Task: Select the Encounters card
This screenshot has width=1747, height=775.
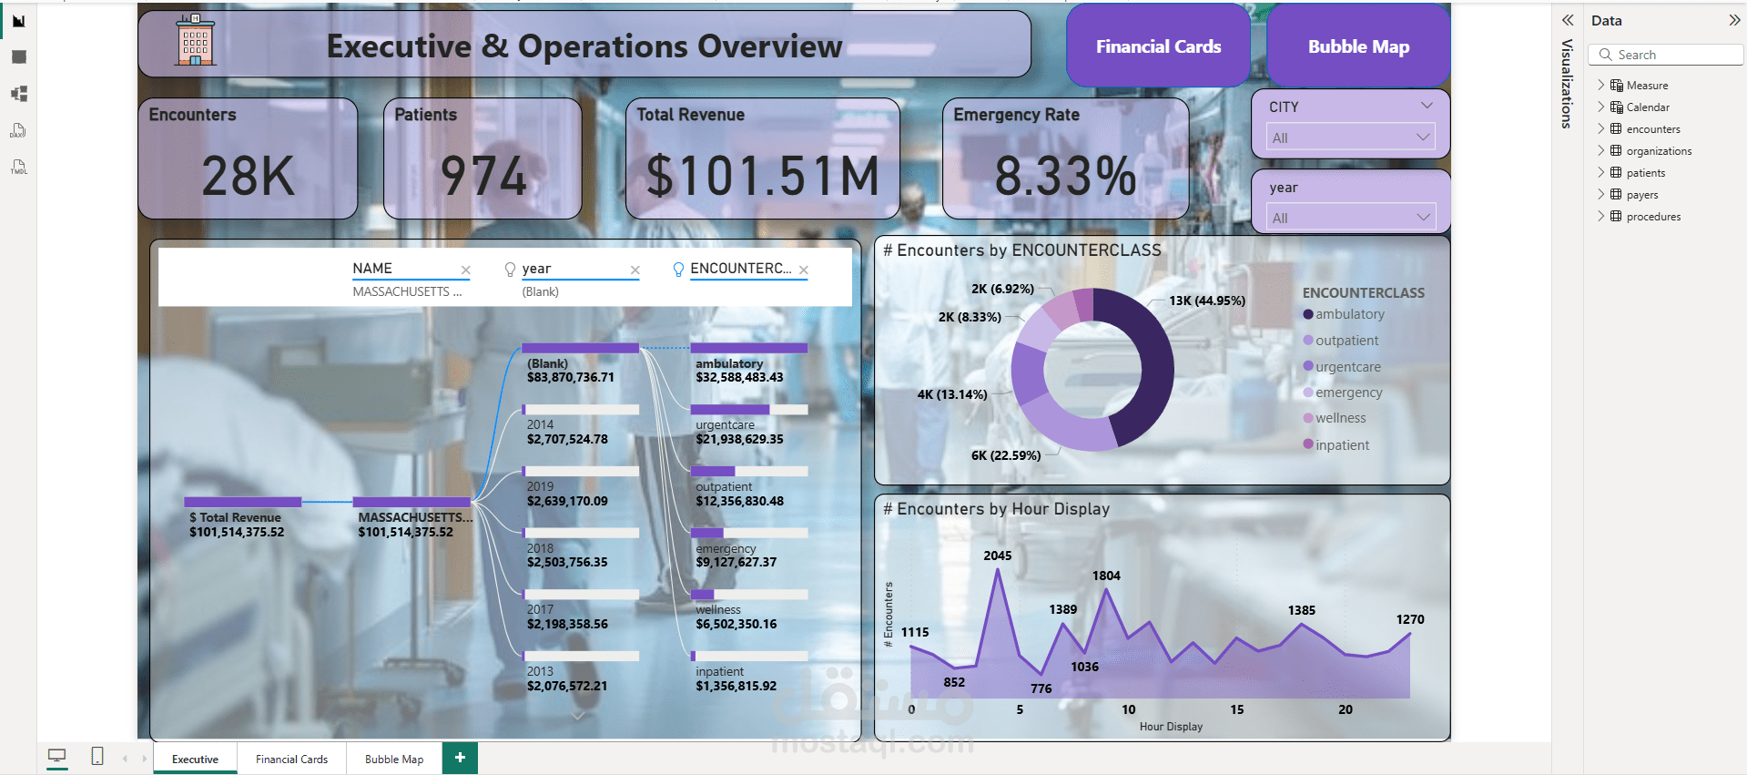Action: (248, 158)
